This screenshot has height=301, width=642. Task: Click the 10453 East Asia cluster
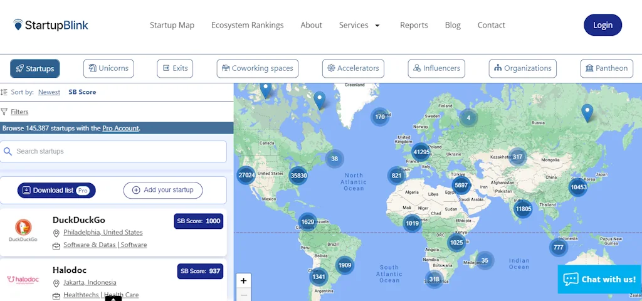coord(578,187)
